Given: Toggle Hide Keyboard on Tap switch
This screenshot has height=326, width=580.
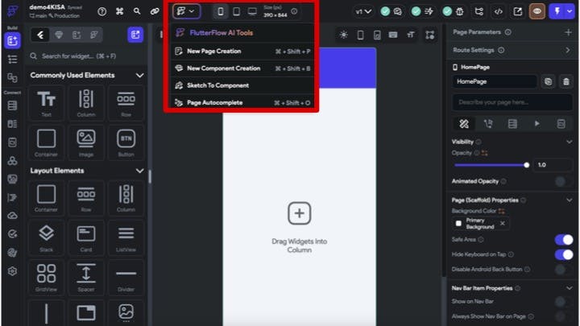Looking at the screenshot, I should coord(564,254).
